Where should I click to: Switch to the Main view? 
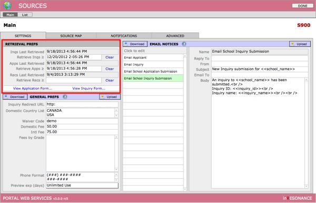[x=11, y=15]
